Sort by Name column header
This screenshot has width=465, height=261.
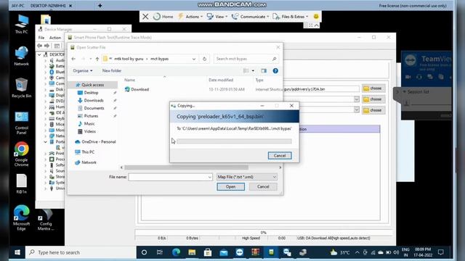pyautogui.click(x=129, y=80)
